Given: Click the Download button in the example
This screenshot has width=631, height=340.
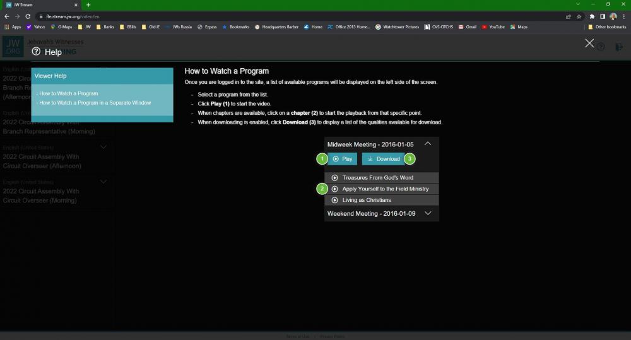Looking at the screenshot, I should click(x=383, y=159).
